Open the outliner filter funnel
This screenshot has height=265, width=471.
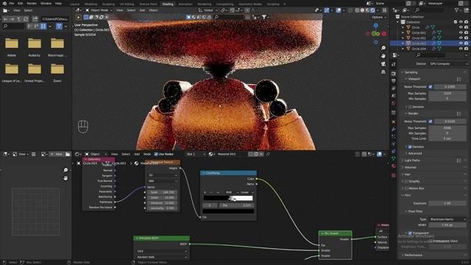pyautogui.click(x=456, y=10)
